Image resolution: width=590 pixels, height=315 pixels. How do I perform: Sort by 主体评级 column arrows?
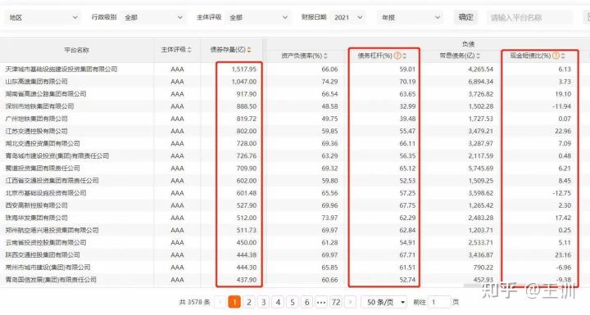click(x=189, y=50)
